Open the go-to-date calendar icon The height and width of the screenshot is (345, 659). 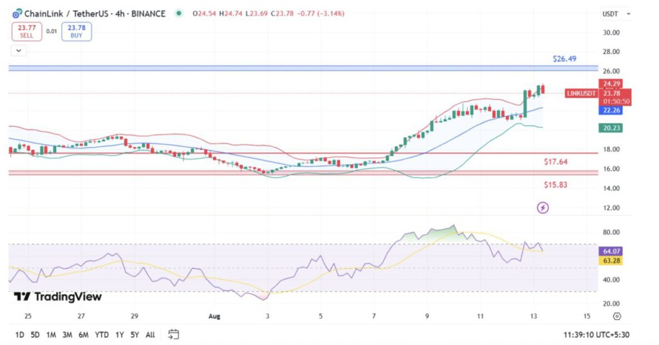(x=173, y=334)
